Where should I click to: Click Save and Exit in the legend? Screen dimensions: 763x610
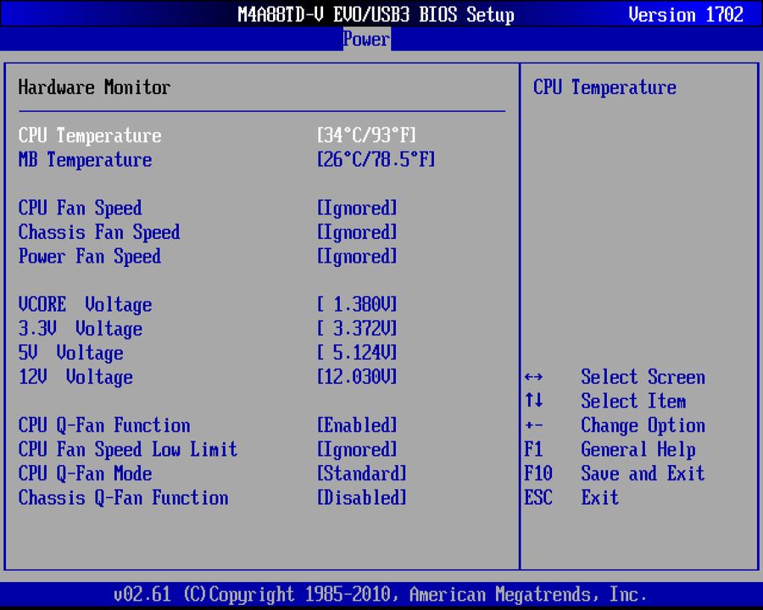pyautogui.click(x=643, y=474)
